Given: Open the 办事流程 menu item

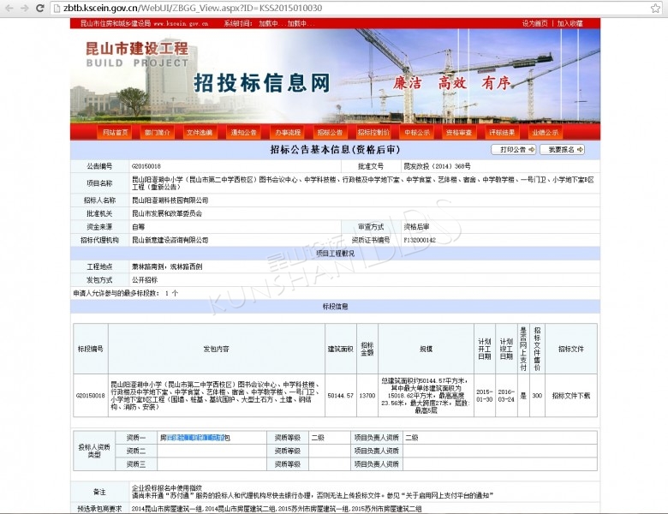Looking at the screenshot, I should 288,132.
